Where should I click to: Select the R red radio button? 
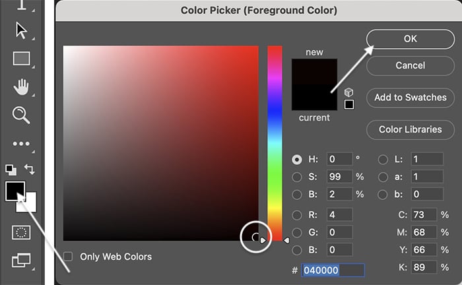click(x=297, y=215)
